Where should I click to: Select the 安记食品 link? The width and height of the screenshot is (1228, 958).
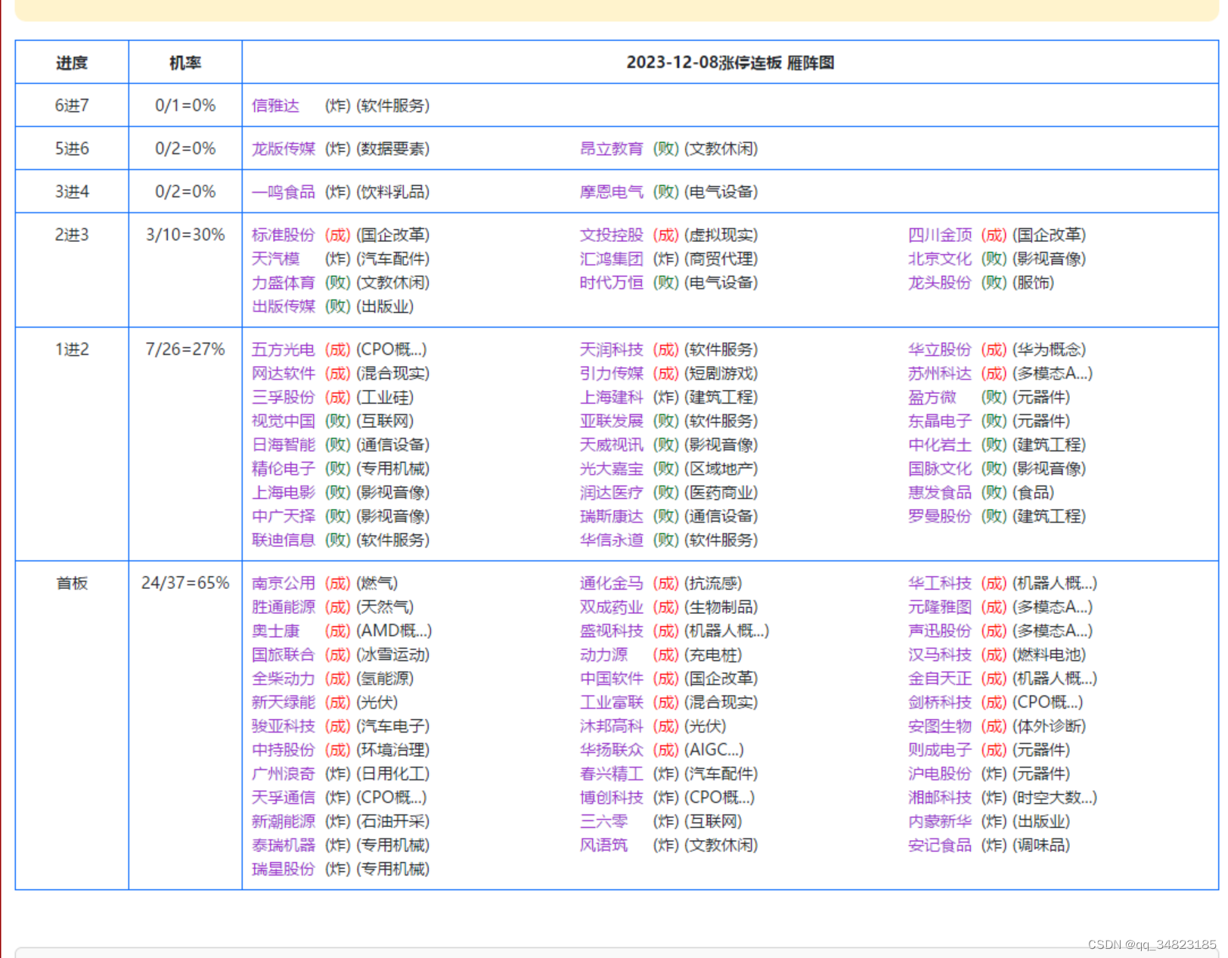tap(940, 845)
